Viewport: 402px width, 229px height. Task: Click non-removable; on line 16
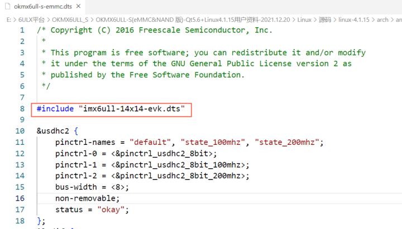(x=88, y=198)
